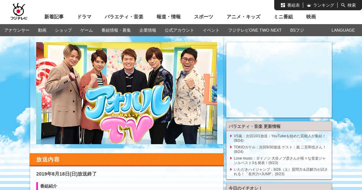Click the 今日のイチオシ！ heading

coord(246,188)
